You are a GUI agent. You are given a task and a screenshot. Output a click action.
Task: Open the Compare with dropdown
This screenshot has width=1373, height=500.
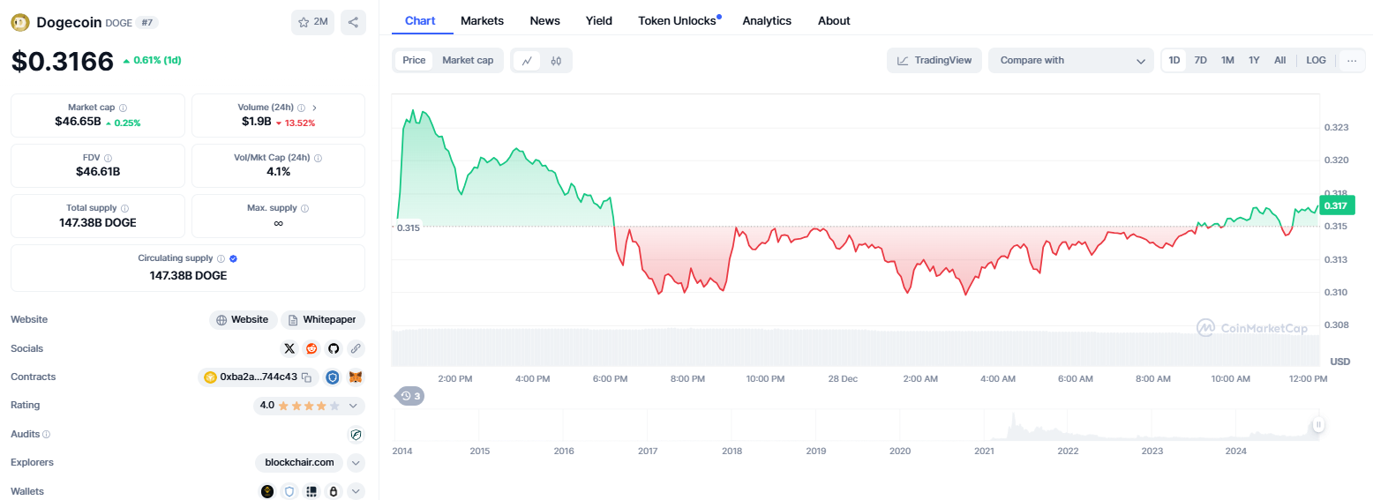tap(1071, 60)
